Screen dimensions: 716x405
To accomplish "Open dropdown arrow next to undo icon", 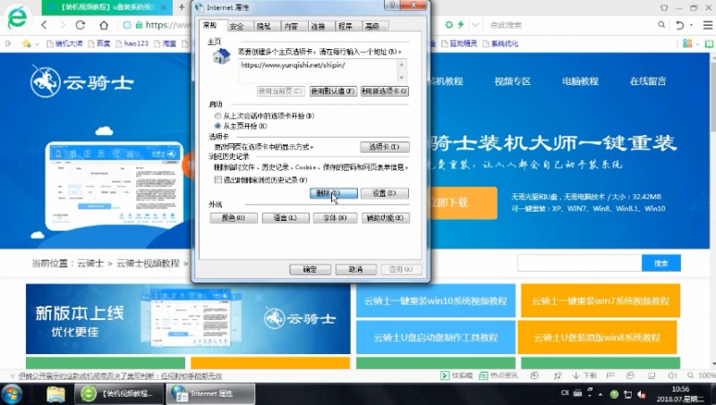I will (x=691, y=25).
